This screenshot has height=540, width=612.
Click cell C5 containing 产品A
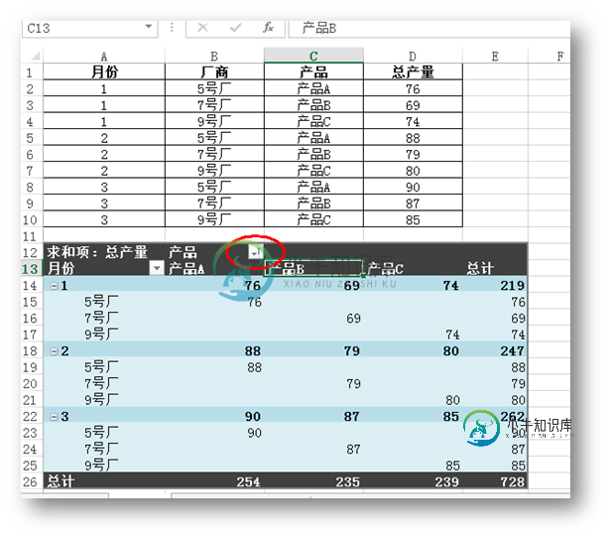coord(313,138)
